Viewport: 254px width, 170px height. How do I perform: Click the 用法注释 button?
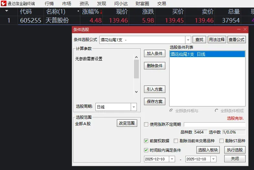(217, 40)
